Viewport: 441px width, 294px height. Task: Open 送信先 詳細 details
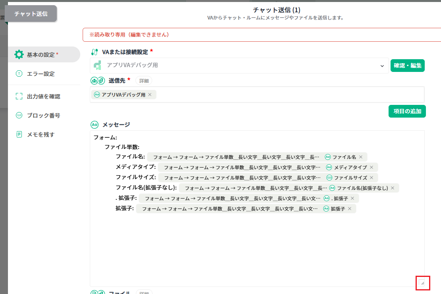click(144, 81)
